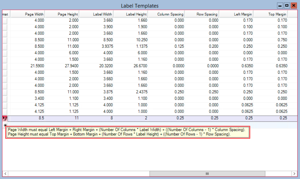Viewport: 300px width, 179px height.
Task: Select the Page Width cell '21.5900'
Action: coord(27,66)
